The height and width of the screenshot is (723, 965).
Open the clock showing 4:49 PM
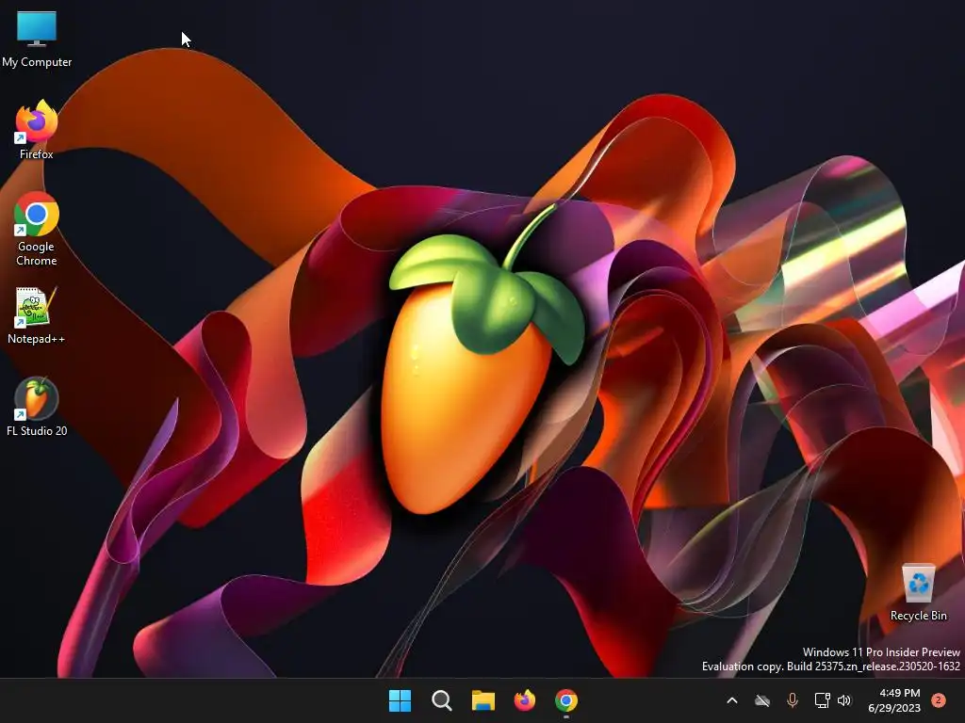tap(894, 700)
